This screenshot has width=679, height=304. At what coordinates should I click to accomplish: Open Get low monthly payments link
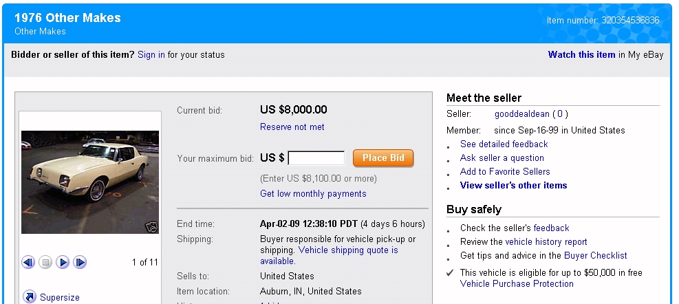(x=313, y=194)
